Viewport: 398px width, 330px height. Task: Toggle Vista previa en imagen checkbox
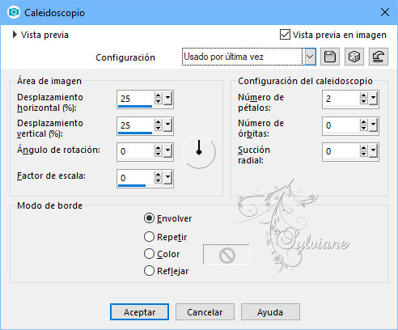coord(285,35)
